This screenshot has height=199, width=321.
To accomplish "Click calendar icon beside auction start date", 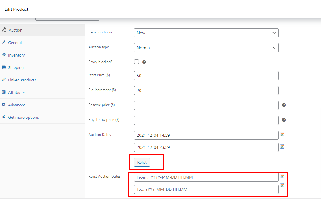I will tap(282, 134).
